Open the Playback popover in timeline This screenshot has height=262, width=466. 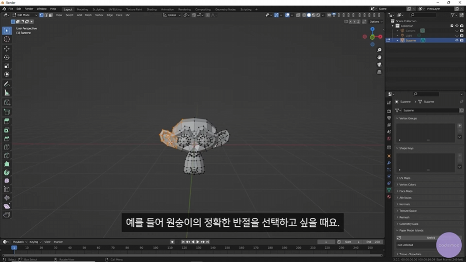click(x=20, y=242)
